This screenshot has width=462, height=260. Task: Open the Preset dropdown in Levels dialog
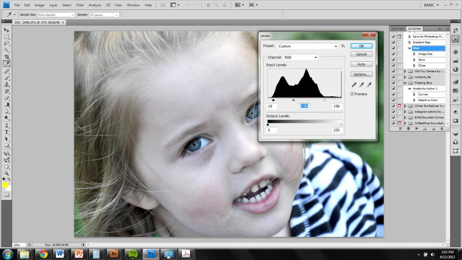coord(307,46)
